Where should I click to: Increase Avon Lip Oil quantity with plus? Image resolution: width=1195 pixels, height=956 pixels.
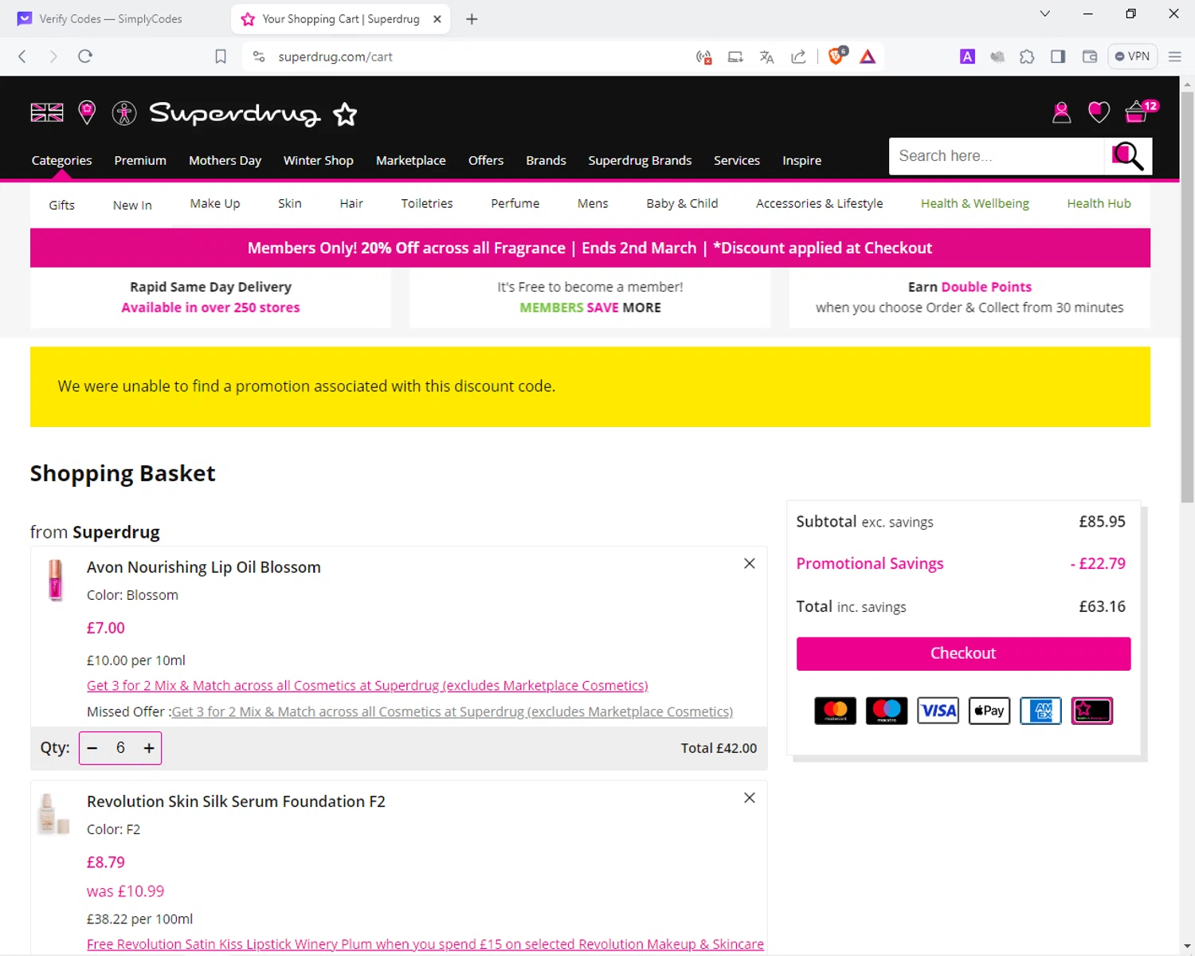[149, 748]
